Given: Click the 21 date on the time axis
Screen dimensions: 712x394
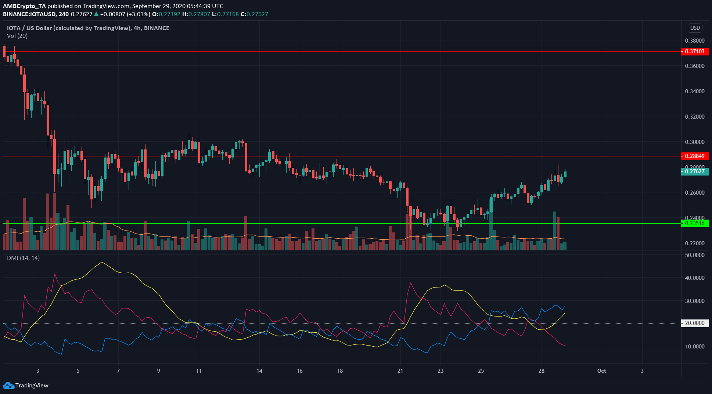Looking at the screenshot, I should tap(400, 370).
